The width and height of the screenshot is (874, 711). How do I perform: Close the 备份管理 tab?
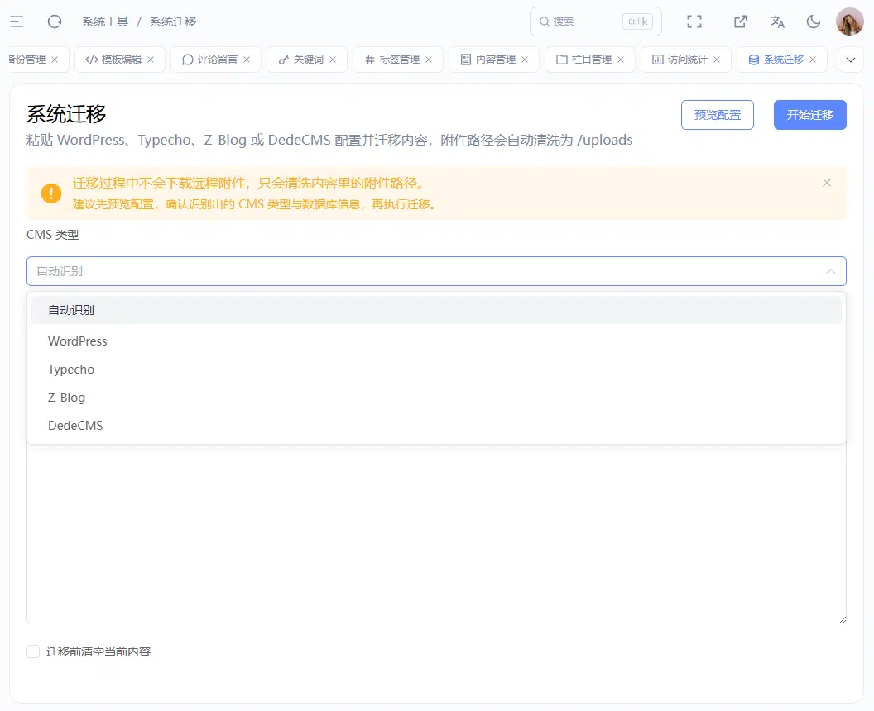(x=55, y=60)
